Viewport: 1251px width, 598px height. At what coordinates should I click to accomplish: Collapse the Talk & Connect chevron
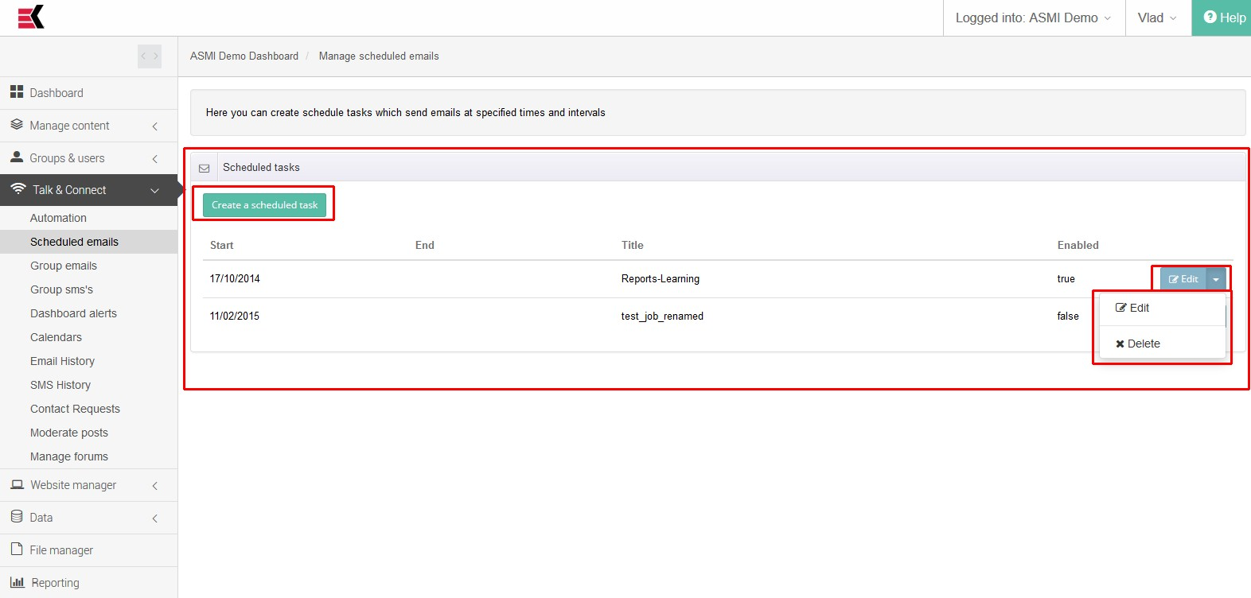[x=155, y=190]
